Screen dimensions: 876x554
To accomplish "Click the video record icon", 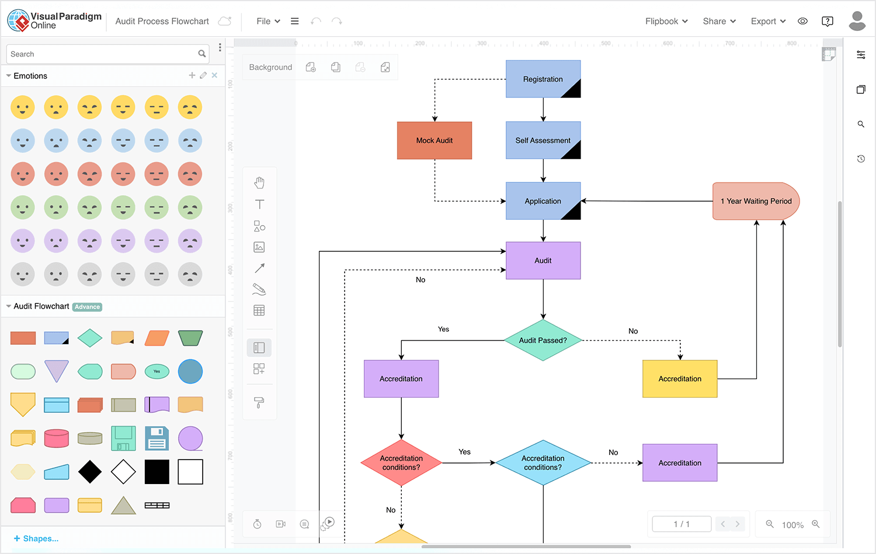I will [281, 524].
